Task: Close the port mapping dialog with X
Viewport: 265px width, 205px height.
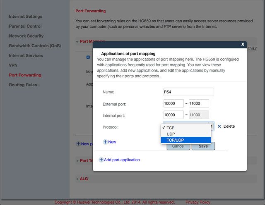Action: click(x=243, y=44)
